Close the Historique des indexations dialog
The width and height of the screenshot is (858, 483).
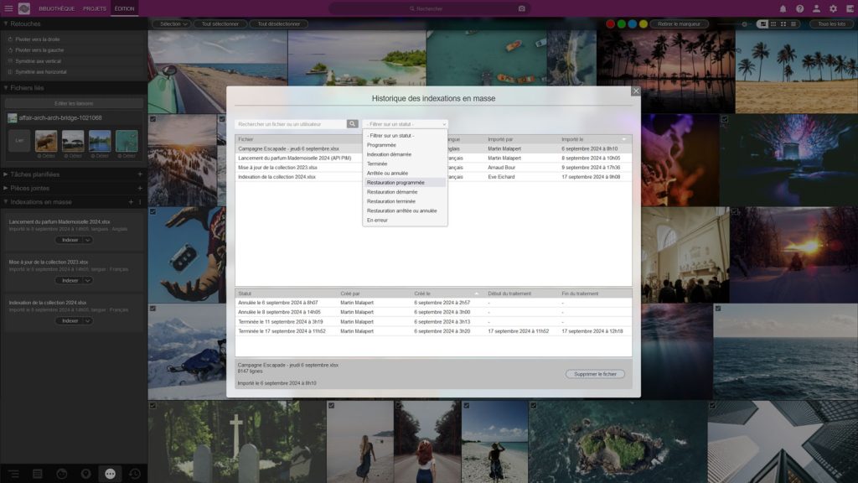[x=635, y=91]
